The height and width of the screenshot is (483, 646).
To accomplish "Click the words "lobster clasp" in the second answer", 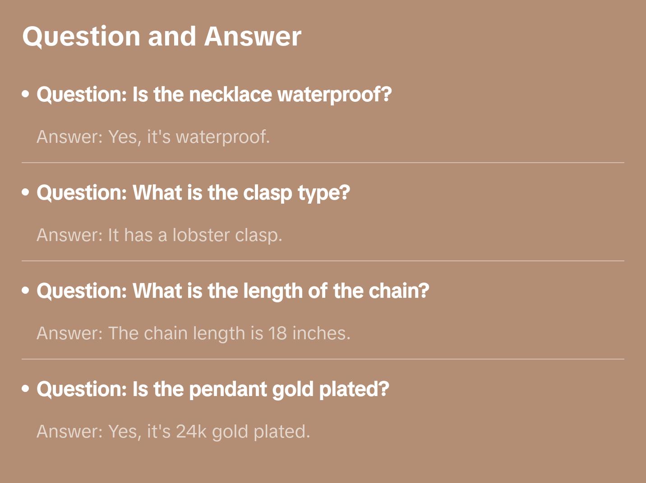I will [227, 235].
